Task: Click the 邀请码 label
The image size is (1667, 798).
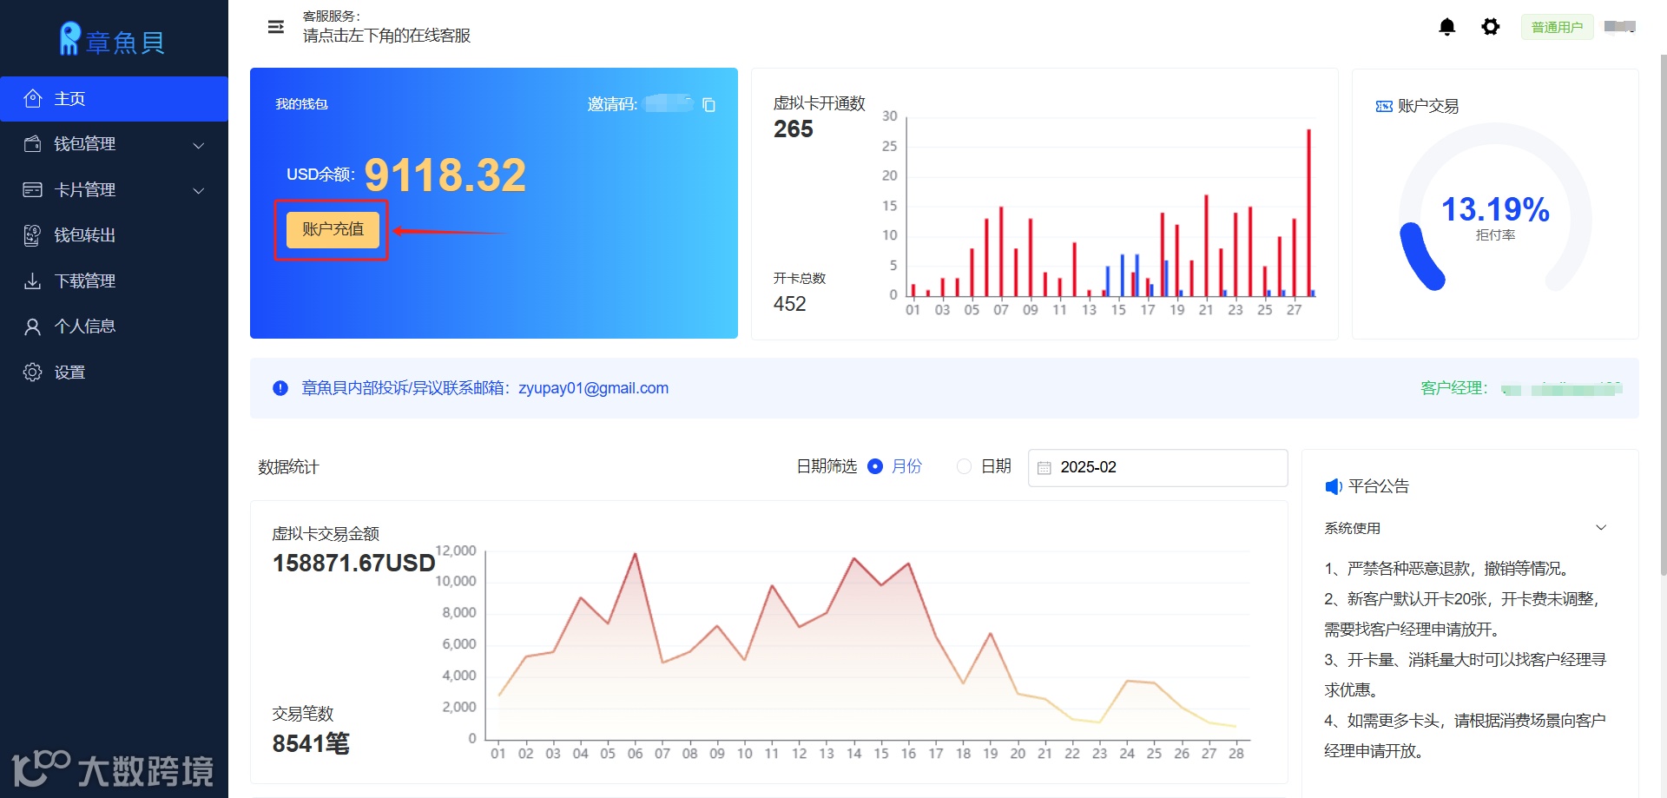Action: coord(612,104)
